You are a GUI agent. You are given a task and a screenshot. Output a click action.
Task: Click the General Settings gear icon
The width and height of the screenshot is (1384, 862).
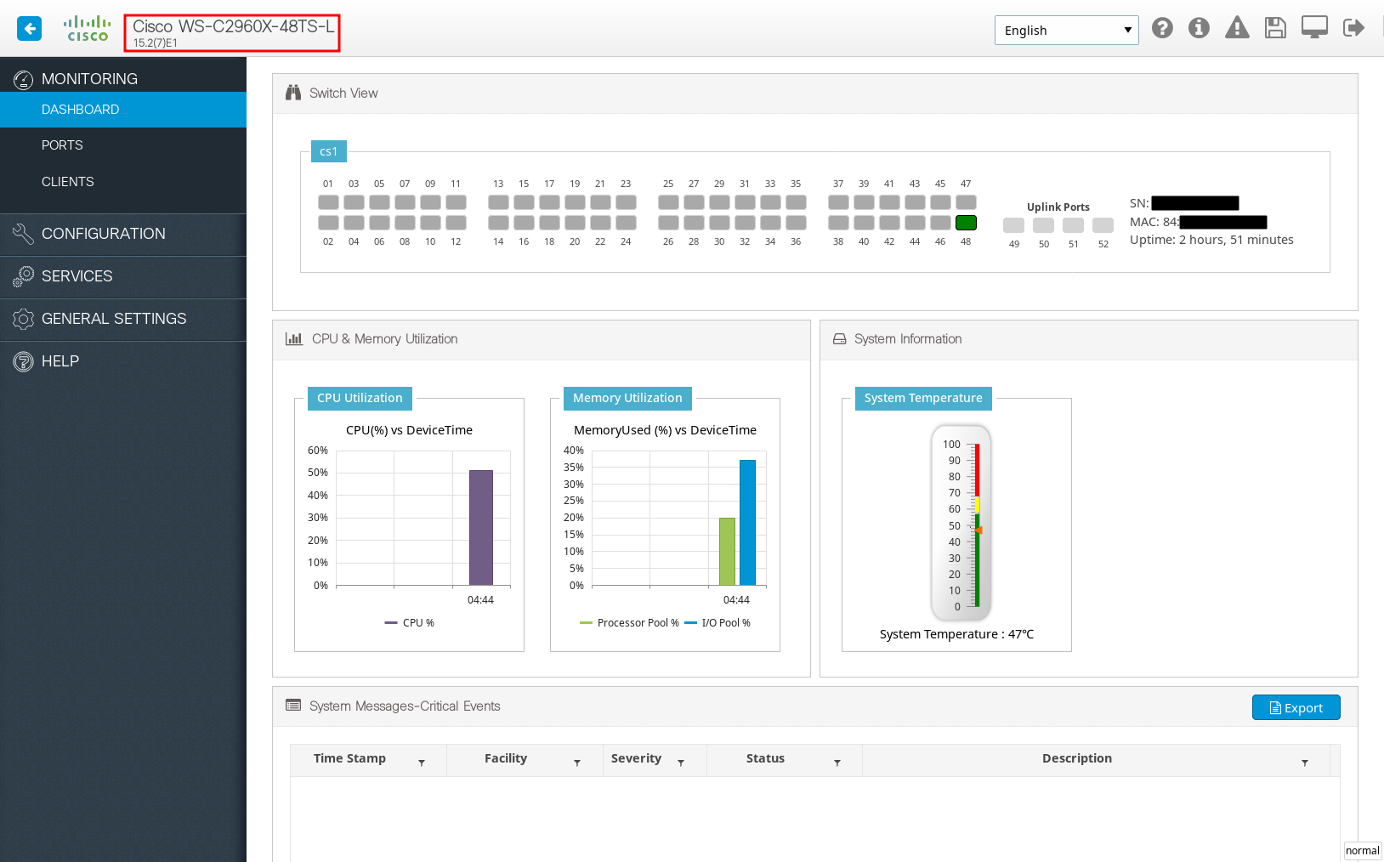coord(23,319)
